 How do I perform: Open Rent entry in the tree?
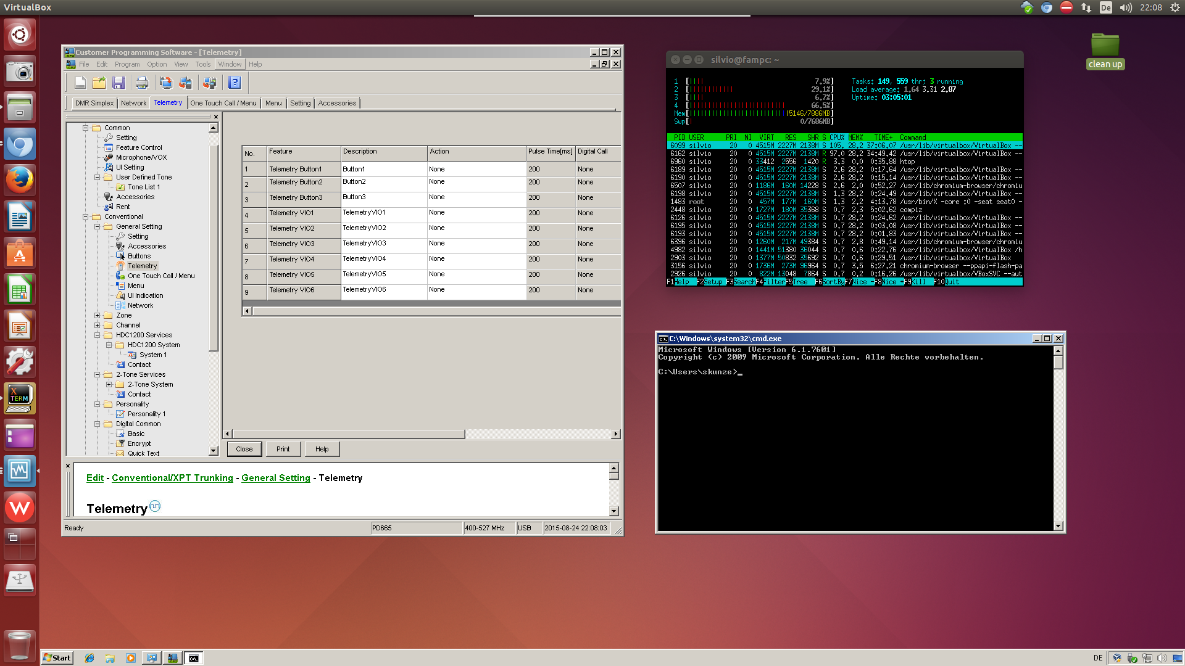coord(123,207)
